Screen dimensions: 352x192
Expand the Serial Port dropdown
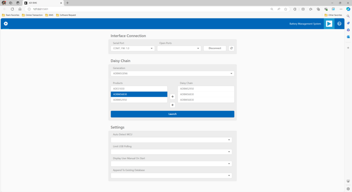(x=133, y=48)
